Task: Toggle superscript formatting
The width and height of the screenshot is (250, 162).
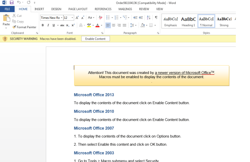Action: (73, 25)
